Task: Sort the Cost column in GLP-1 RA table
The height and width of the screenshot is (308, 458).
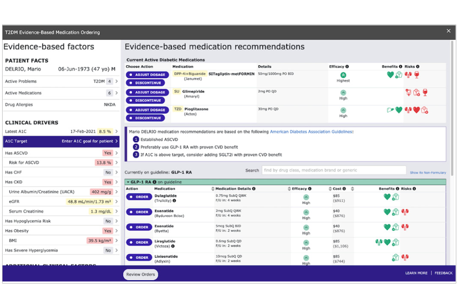Action: (352, 189)
